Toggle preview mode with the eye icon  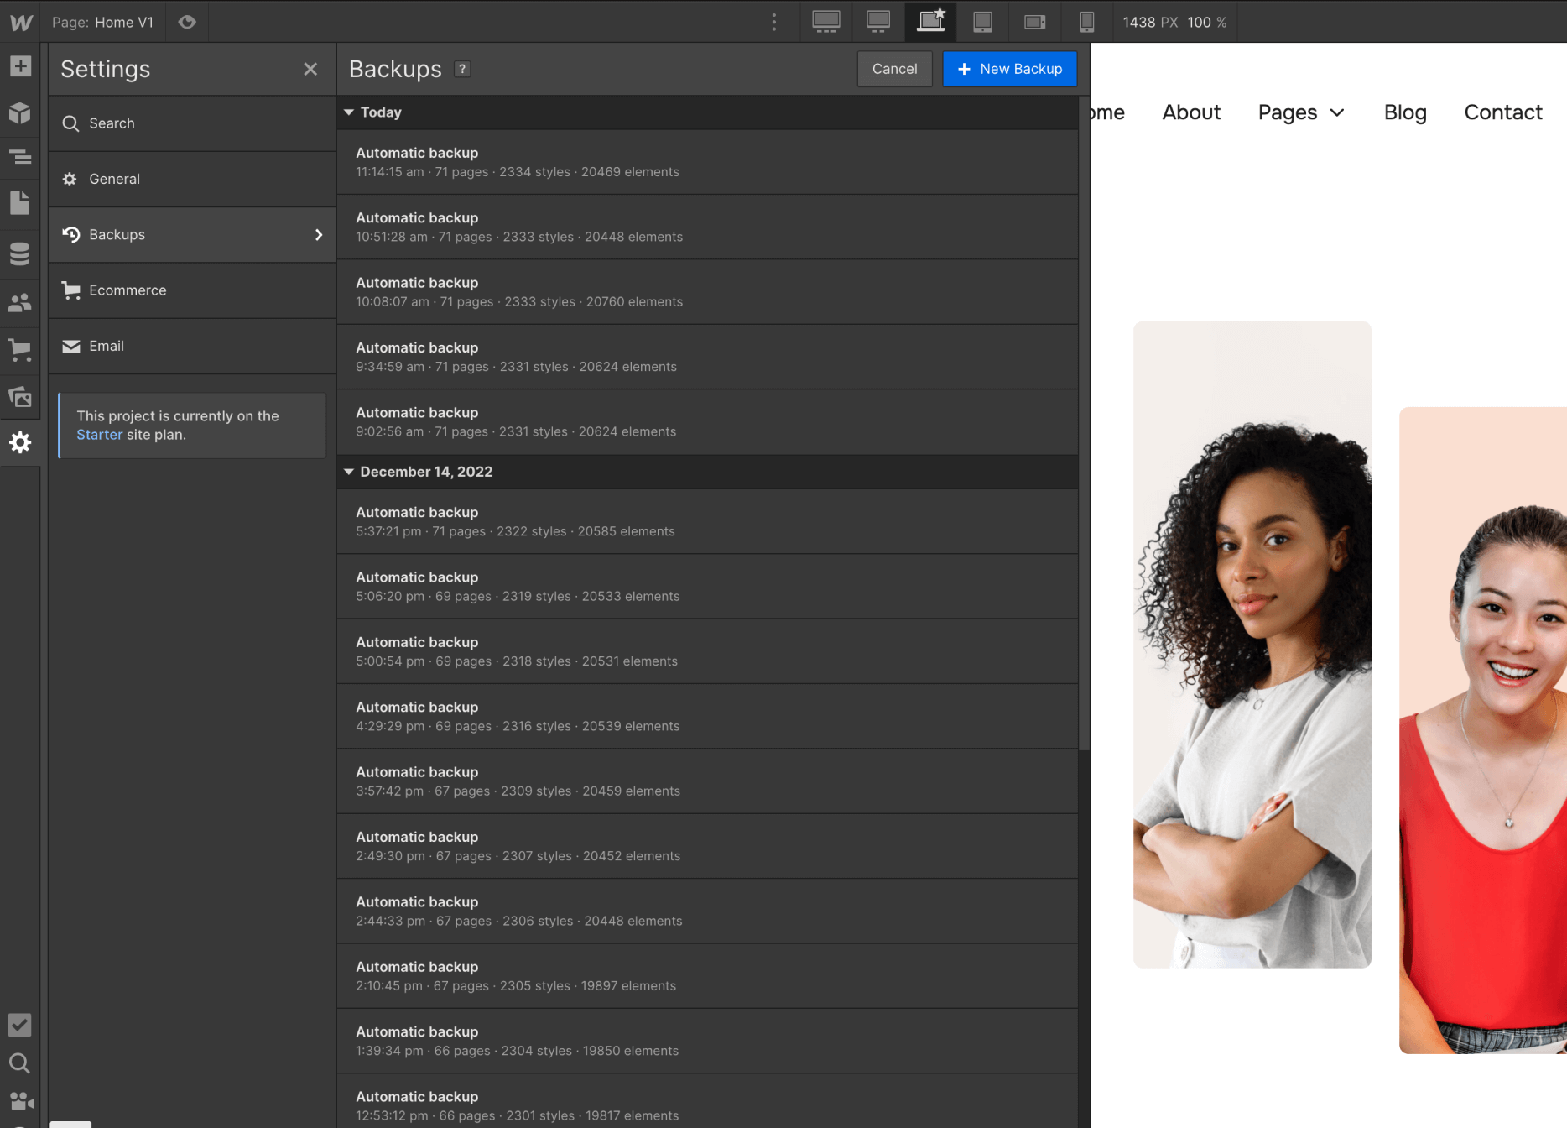pos(186,22)
